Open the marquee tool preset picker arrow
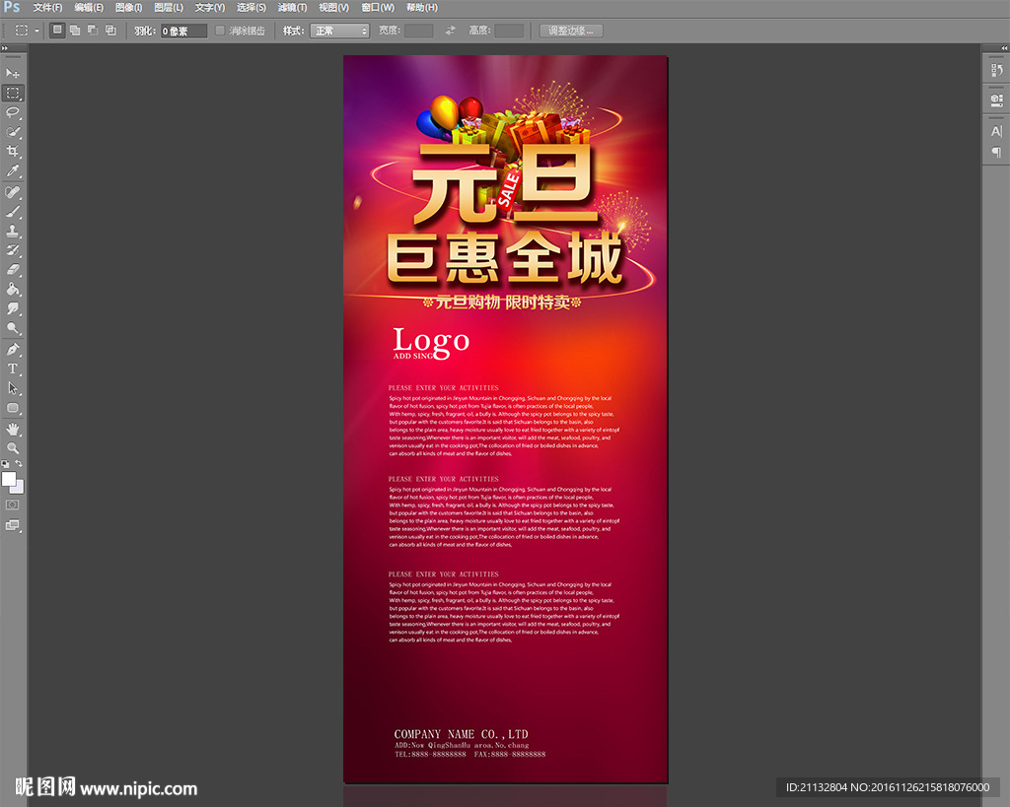 click(37, 31)
